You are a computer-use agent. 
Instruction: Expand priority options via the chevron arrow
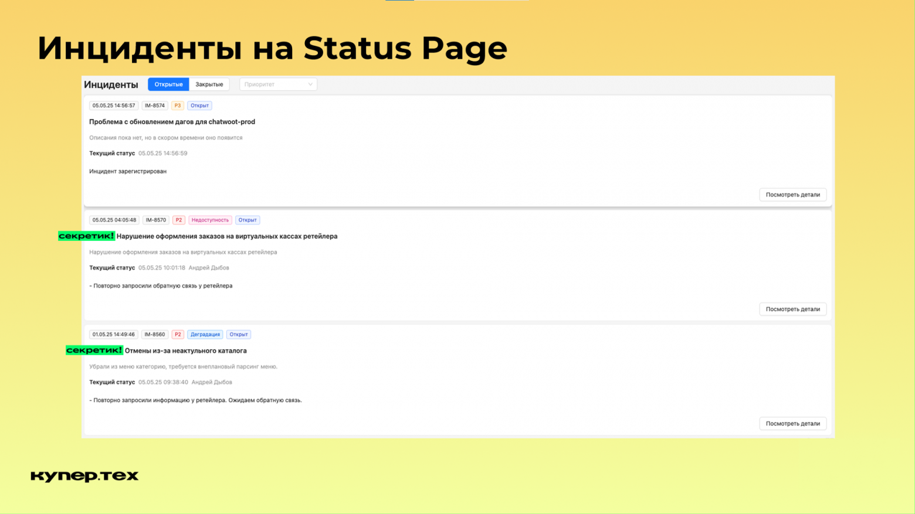[x=311, y=84]
